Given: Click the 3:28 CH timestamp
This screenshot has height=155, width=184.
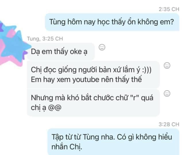Looking at the screenshot, I should 169,124.
